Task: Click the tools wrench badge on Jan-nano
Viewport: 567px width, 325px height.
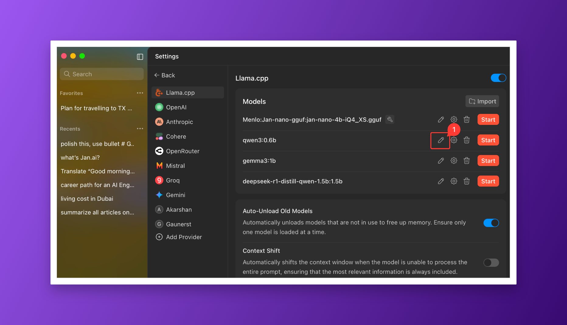Action: click(x=390, y=119)
